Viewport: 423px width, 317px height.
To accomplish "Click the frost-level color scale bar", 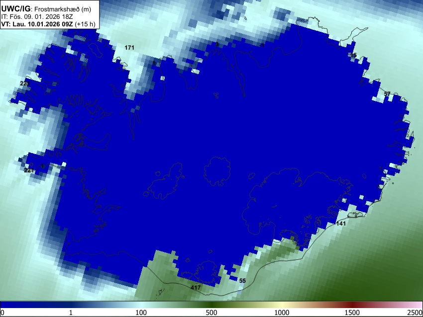I will (211, 305).
